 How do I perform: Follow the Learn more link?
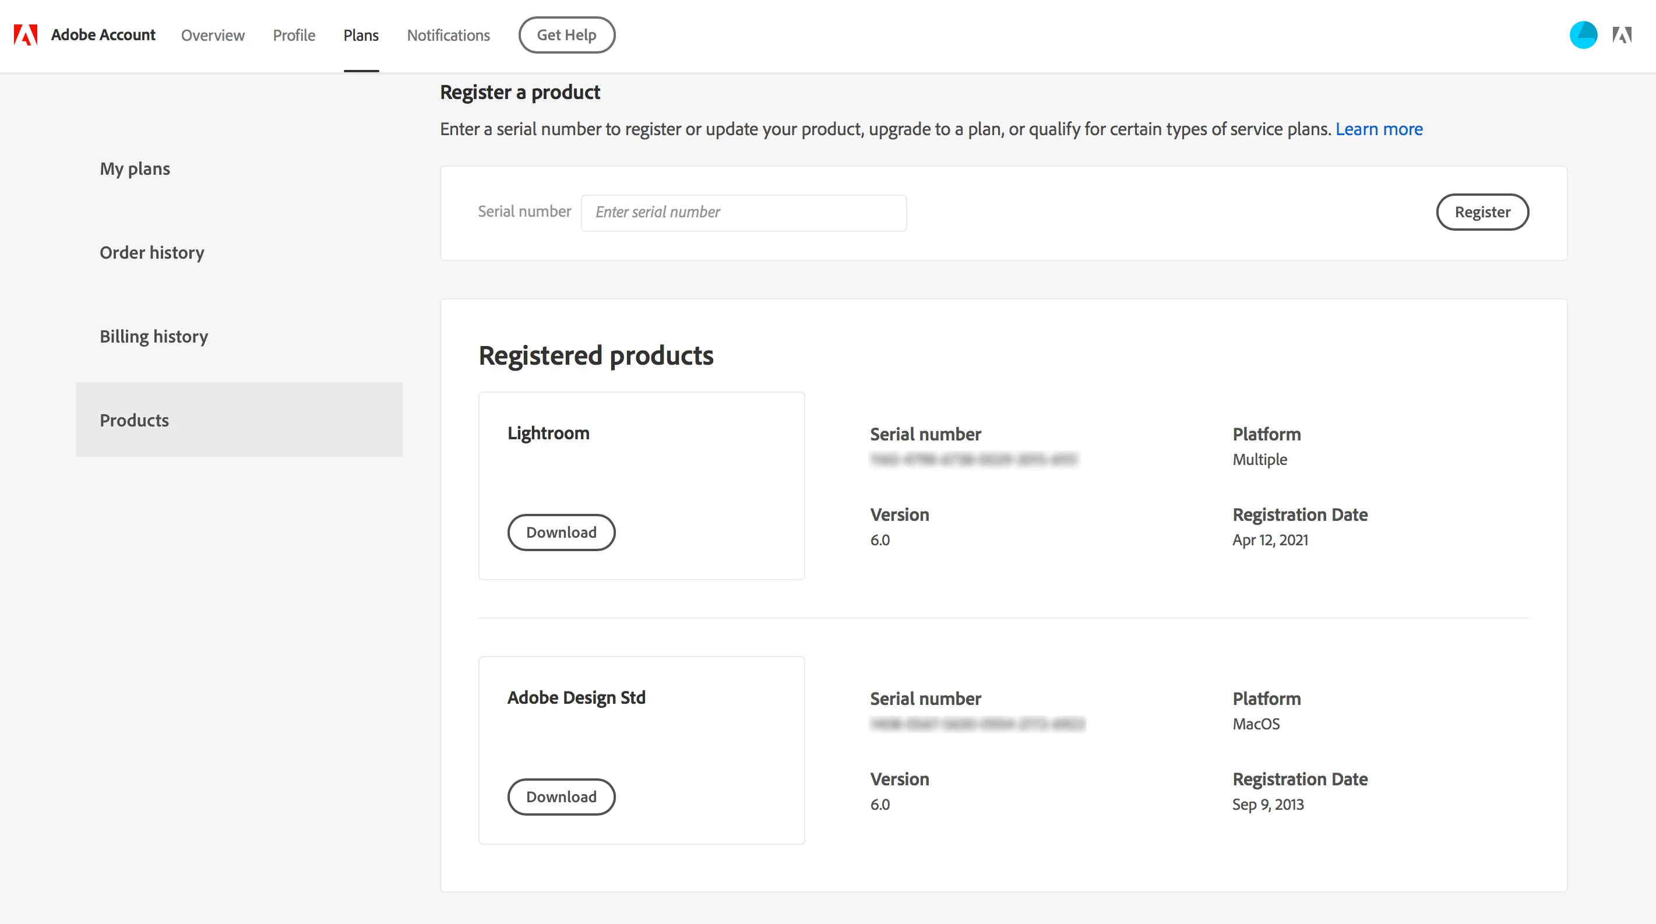1379,129
